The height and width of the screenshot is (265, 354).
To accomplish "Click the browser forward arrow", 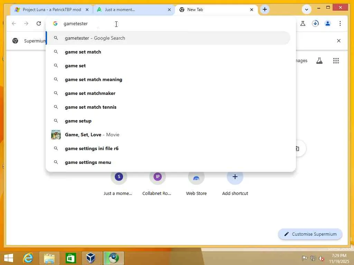I will pos(26,23).
